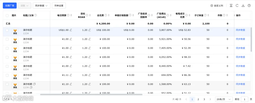Click the help icon beside 广告投资回报率 header

tap(149, 15)
